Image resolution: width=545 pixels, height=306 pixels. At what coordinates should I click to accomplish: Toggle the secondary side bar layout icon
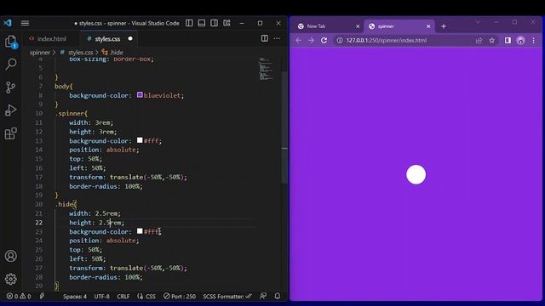(x=214, y=23)
